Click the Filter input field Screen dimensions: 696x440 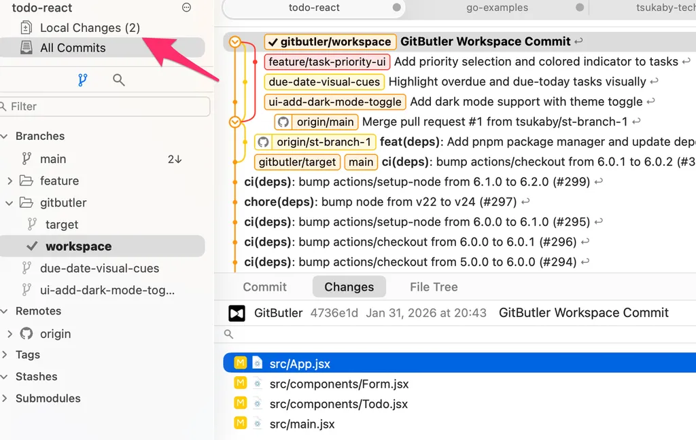109,107
